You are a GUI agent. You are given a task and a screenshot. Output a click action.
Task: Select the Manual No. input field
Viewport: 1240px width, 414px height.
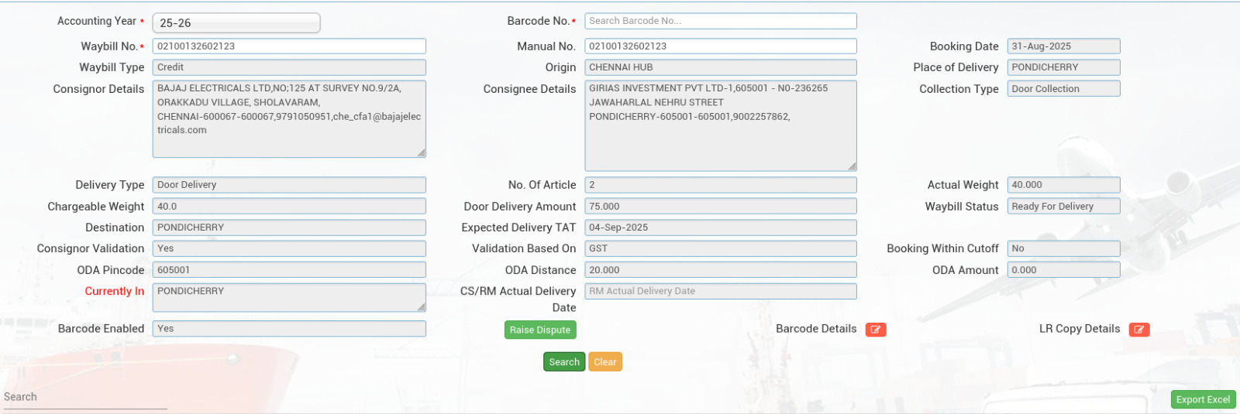[720, 46]
